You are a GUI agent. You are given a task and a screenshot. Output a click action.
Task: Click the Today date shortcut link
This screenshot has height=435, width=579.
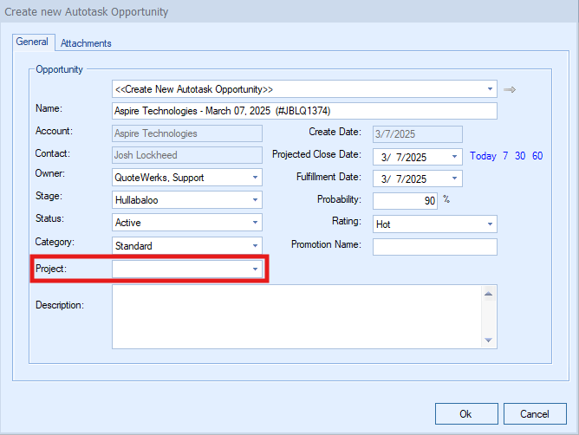coord(483,157)
